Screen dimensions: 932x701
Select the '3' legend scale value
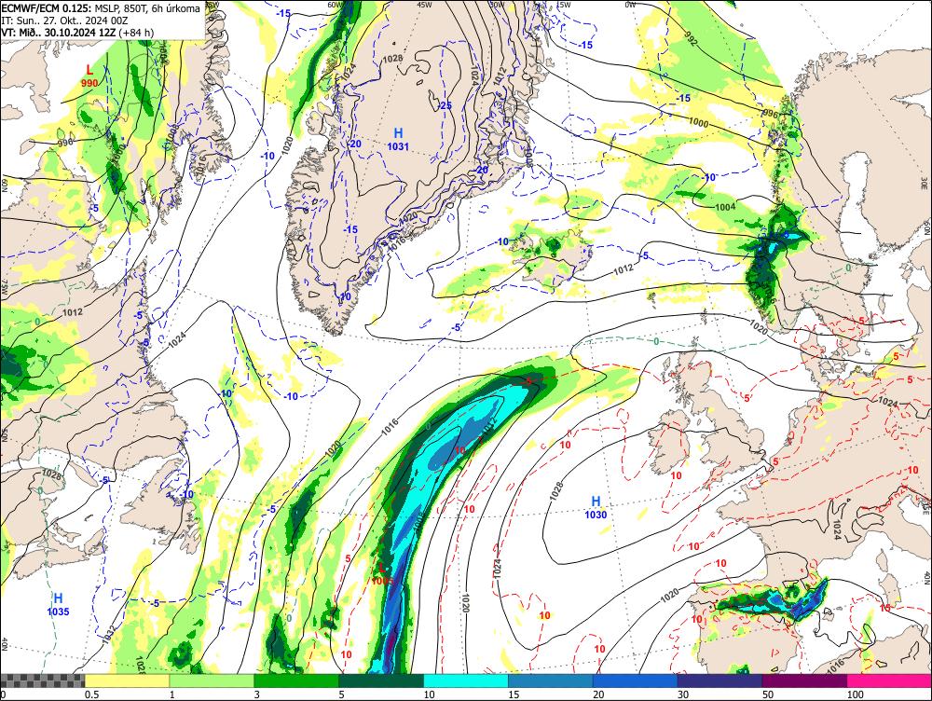(x=257, y=694)
